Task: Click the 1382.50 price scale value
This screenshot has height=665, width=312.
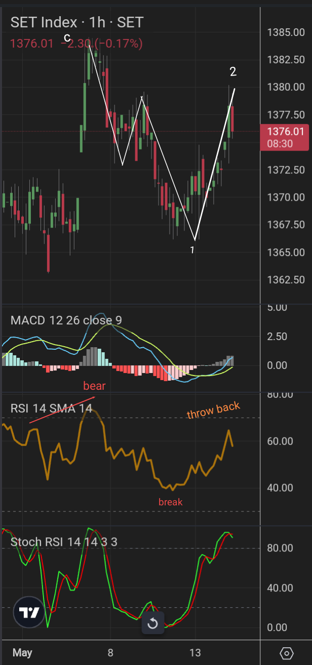Action: [286, 60]
